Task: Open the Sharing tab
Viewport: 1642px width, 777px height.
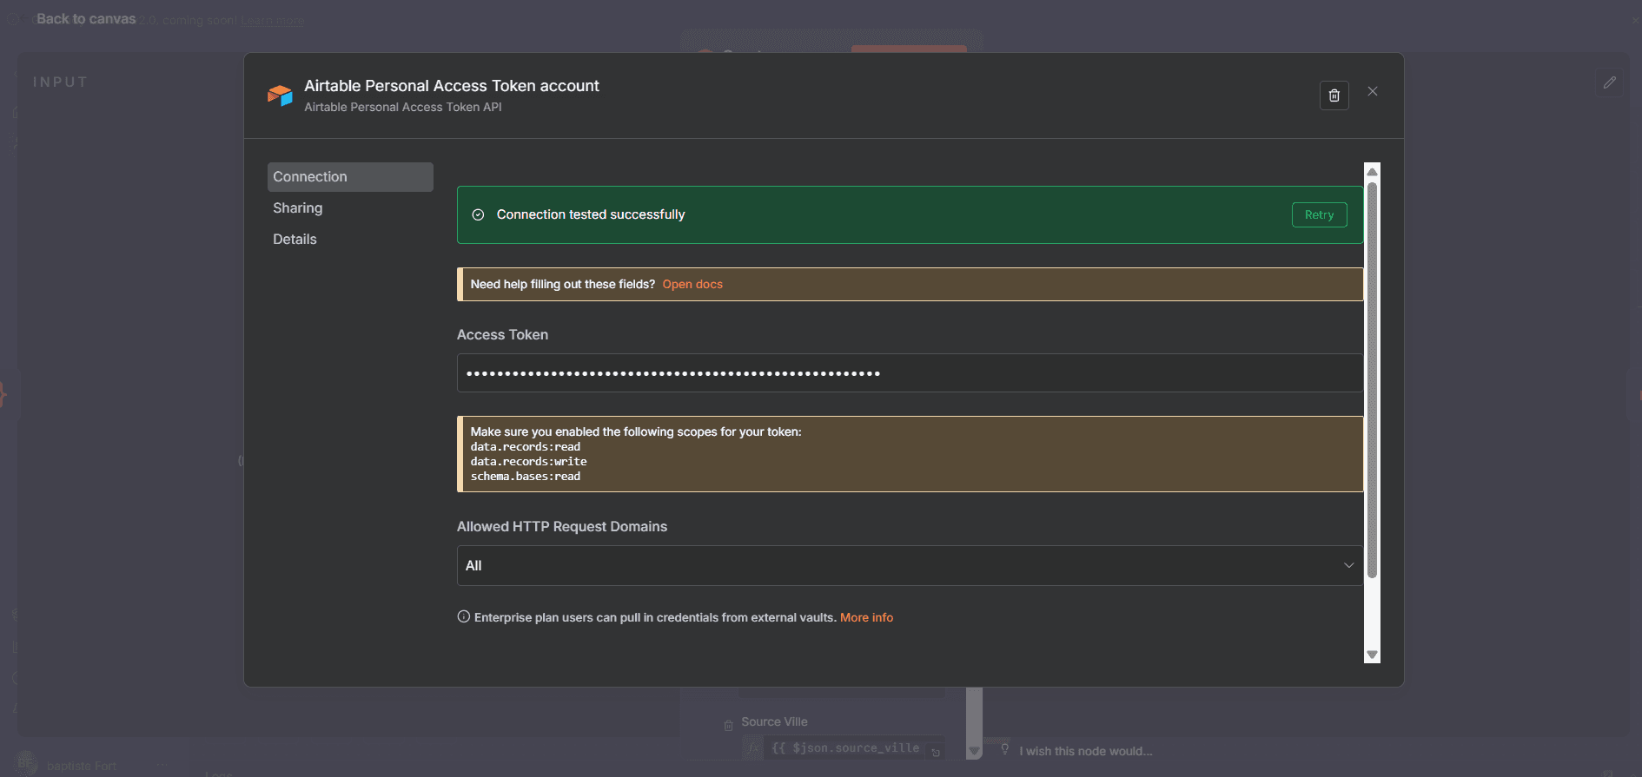Action: 298,208
